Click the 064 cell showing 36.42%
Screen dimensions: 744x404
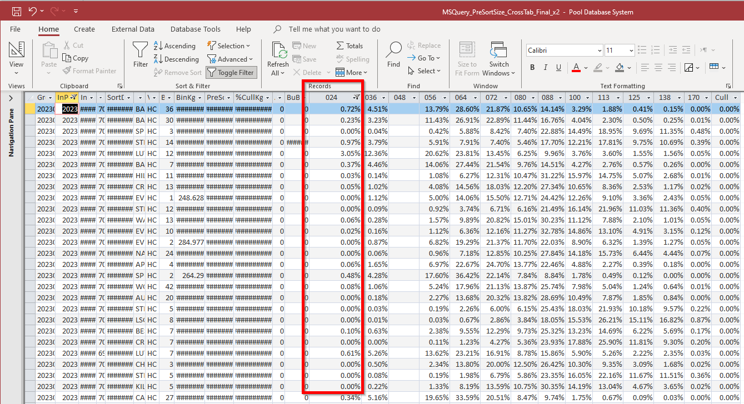coord(465,275)
